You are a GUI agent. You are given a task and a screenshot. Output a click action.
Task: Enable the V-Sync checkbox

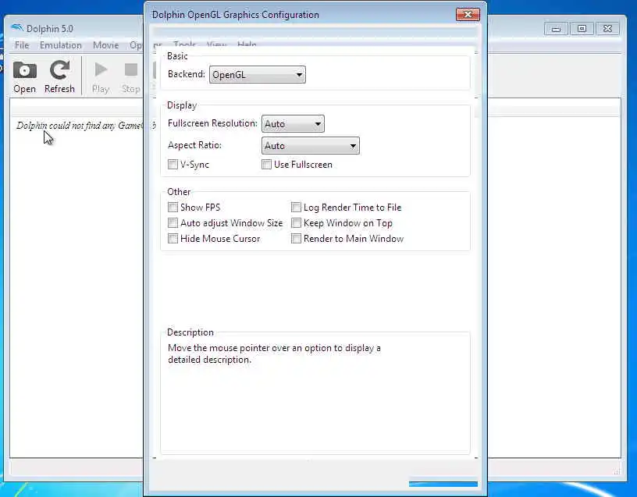click(173, 165)
